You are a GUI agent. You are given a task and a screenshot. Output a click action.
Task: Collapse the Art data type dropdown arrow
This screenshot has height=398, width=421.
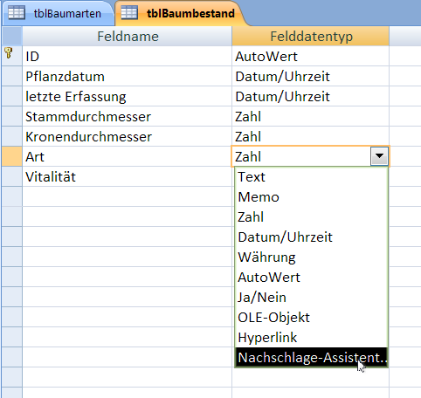point(379,156)
